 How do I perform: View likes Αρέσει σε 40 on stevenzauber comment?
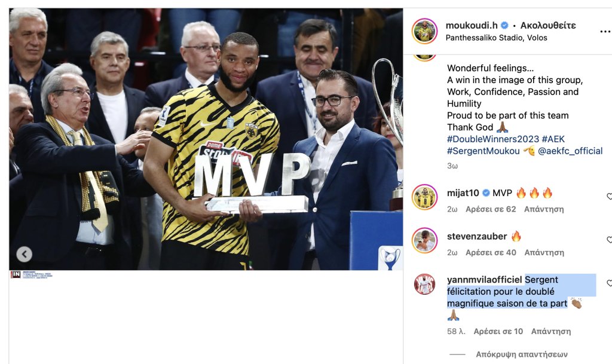point(491,252)
